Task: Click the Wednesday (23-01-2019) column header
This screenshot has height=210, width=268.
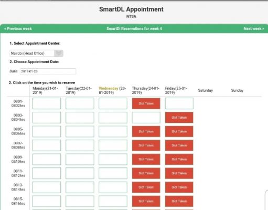Action: click(x=112, y=90)
